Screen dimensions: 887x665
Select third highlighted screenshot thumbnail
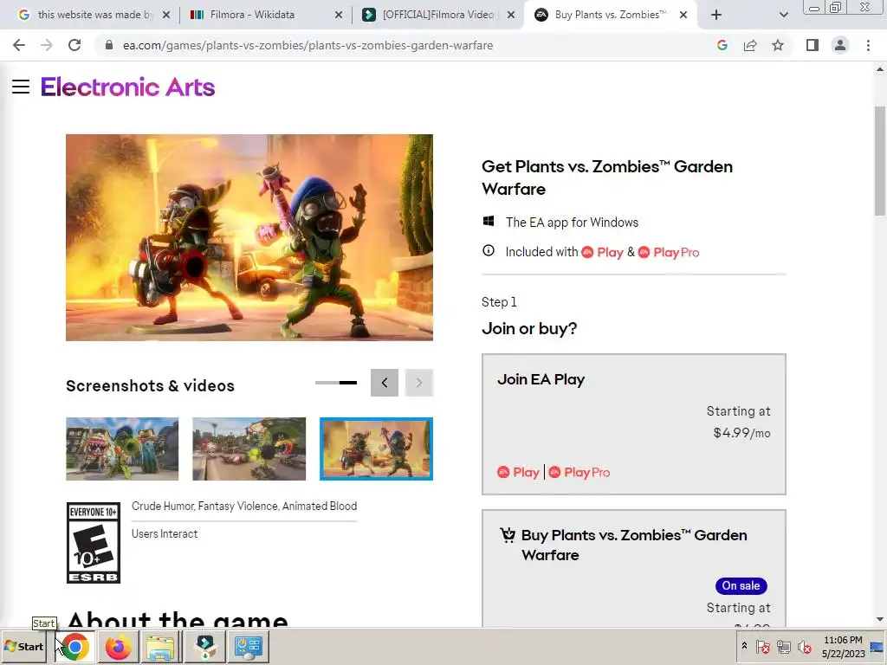click(376, 449)
